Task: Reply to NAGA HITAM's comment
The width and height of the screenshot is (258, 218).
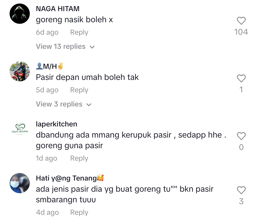Action: [x=79, y=32]
